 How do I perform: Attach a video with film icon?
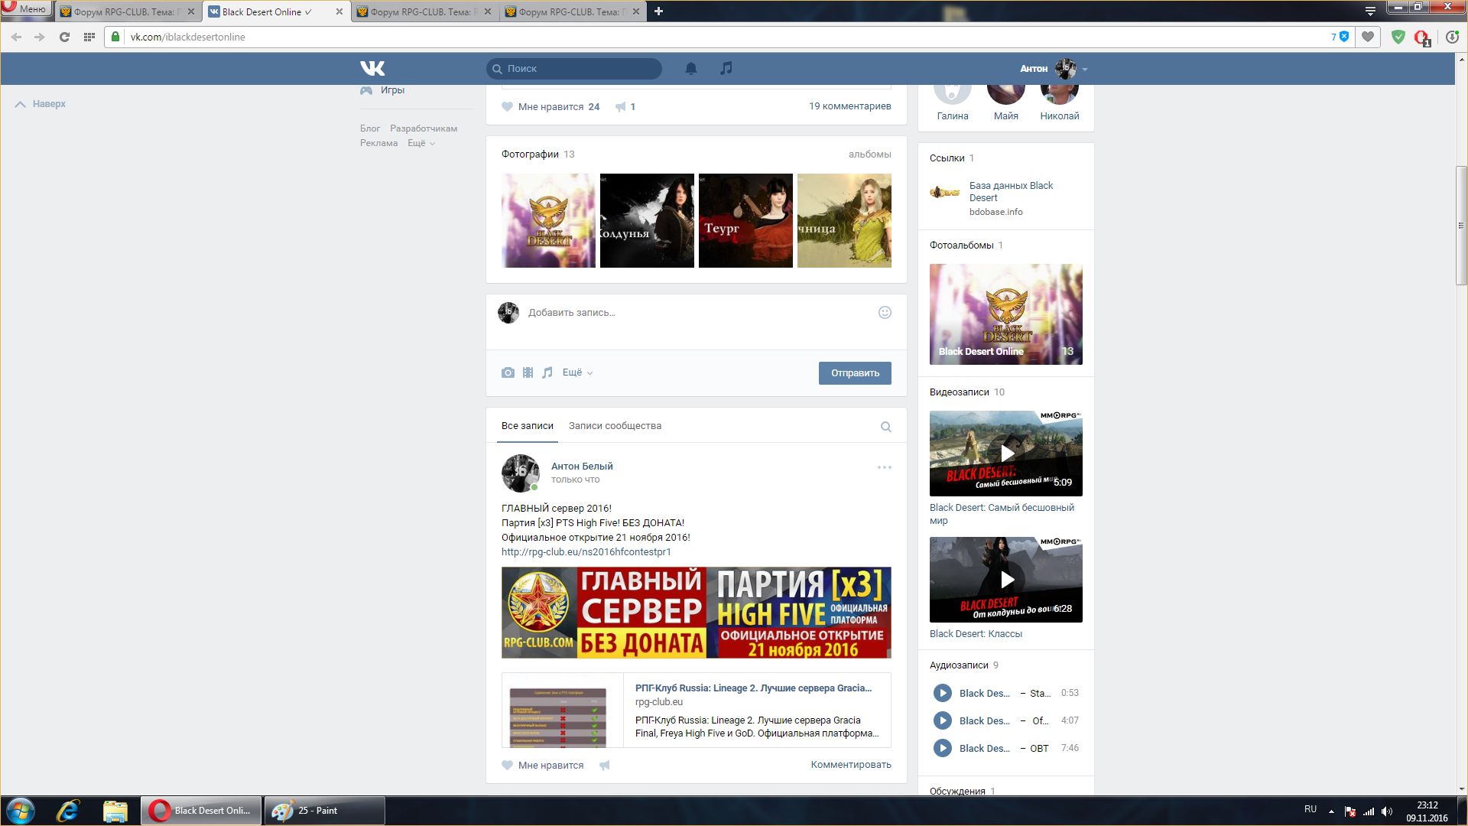(x=528, y=372)
